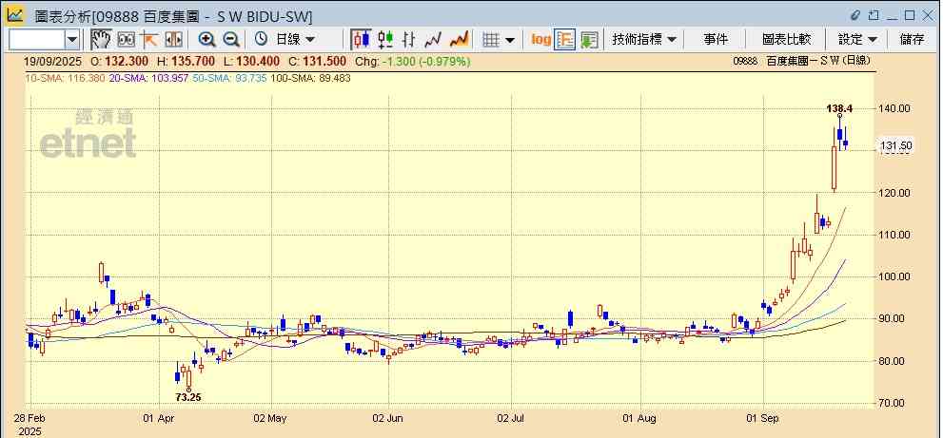
Task: Click the paperclip icon in title bar
Action: (856, 15)
